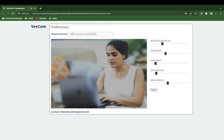224x140 pixels.
Task: Click the camera indicator icon in the address bar
Action: (x=186, y=13)
